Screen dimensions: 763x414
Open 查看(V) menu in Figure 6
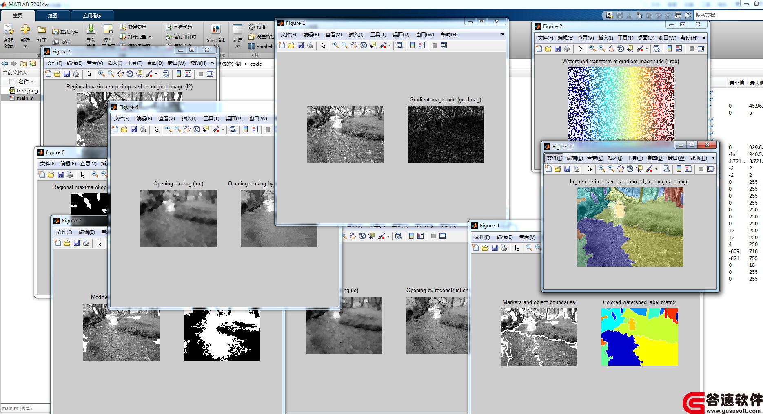(95, 63)
